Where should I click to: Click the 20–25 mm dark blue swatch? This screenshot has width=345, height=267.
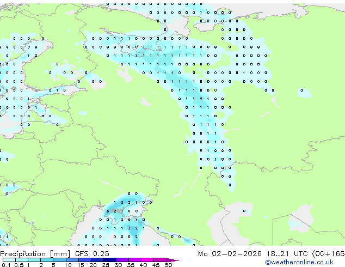(97, 260)
